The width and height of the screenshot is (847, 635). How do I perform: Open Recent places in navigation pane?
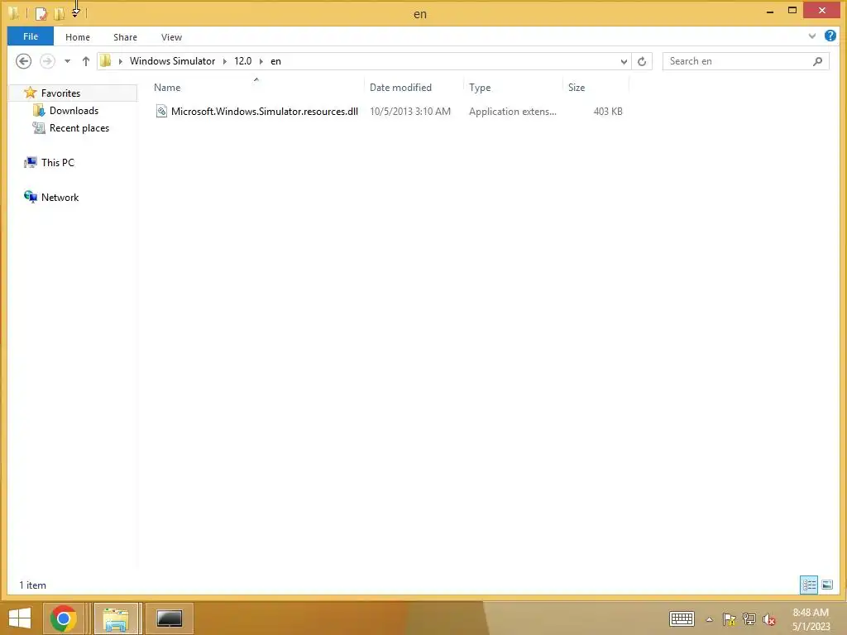79,128
